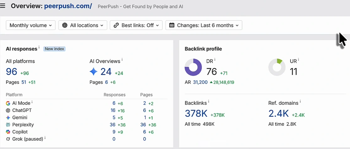
Task: Click the Backlink profile heading
Action: [203, 49]
